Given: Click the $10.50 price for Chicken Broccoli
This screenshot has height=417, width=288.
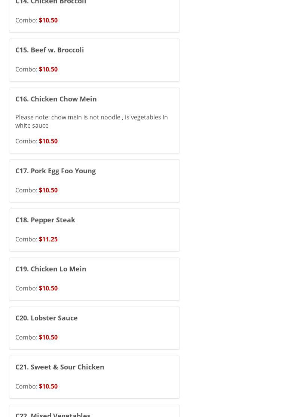Looking at the screenshot, I should click(x=48, y=20).
